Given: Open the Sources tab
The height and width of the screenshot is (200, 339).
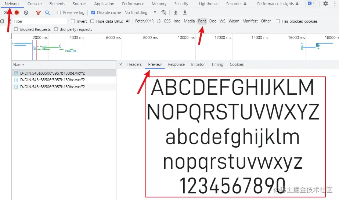Looking at the screenshot, I should [80, 4].
